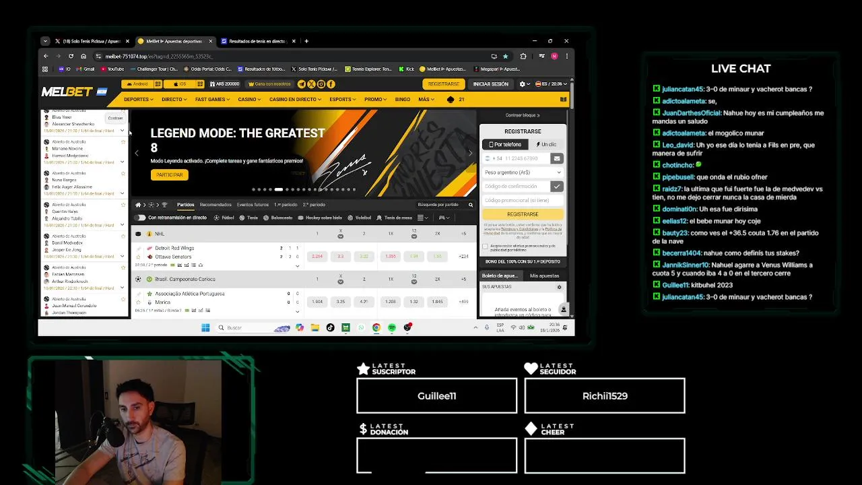The height and width of the screenshot is (485, 862).
Task: Click trophy icon in sports breadcrumb
Action: tap(164, 205)
